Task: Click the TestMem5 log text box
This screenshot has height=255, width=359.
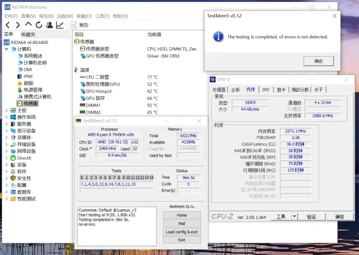Action: pyautogui.click(x=117, y=226)
